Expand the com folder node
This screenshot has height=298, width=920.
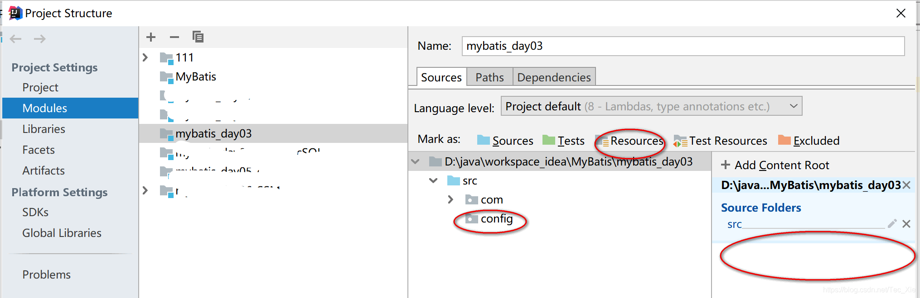(450, 199)
